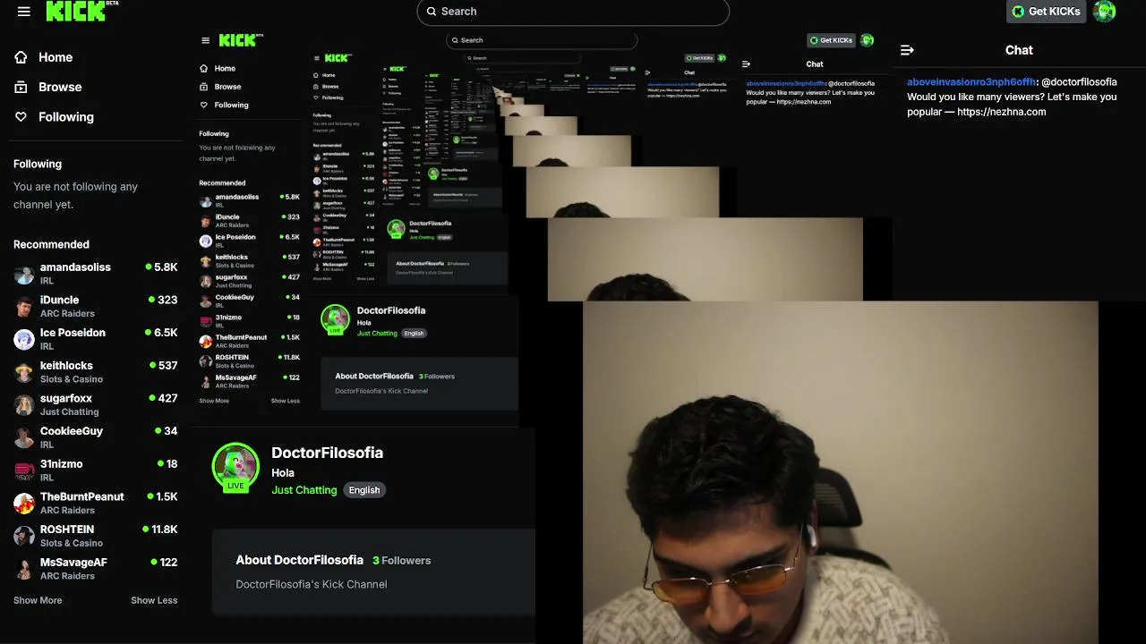Click the Browse icon in the main sidebar

(21, 87)
